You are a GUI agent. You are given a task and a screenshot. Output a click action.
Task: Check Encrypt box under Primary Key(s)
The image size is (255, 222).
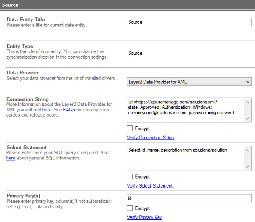coord(130,208)
